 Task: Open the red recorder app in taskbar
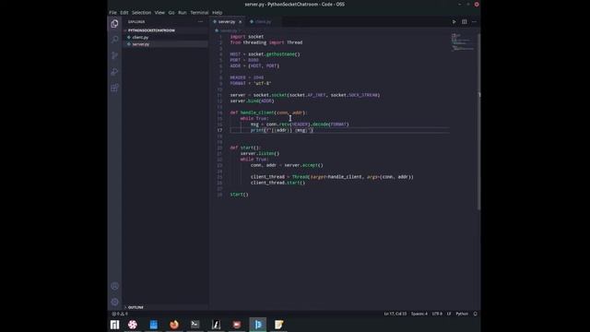click(237, 325)
